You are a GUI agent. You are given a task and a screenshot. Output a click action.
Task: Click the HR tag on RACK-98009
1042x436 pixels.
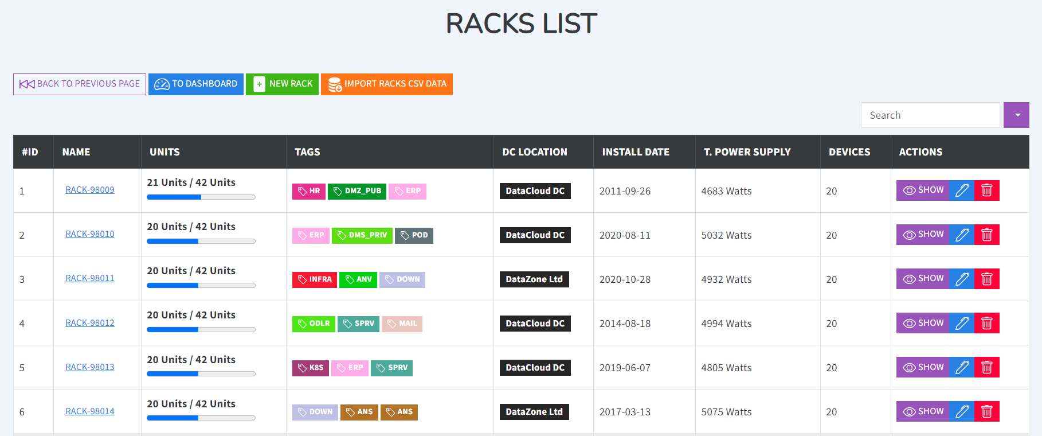coord(309,191)
